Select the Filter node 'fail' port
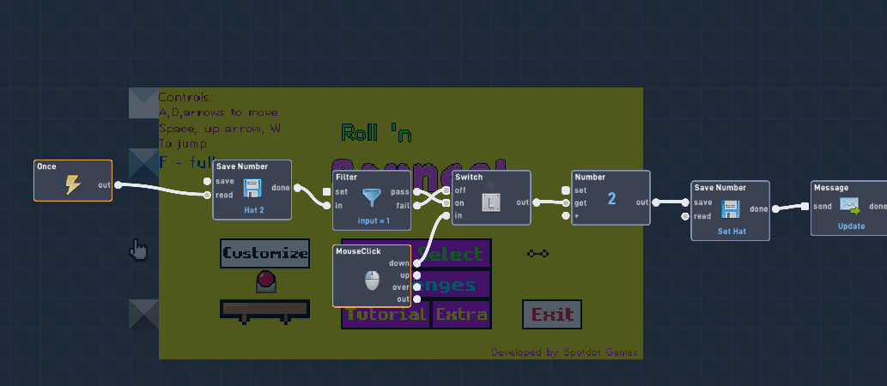 417,206
